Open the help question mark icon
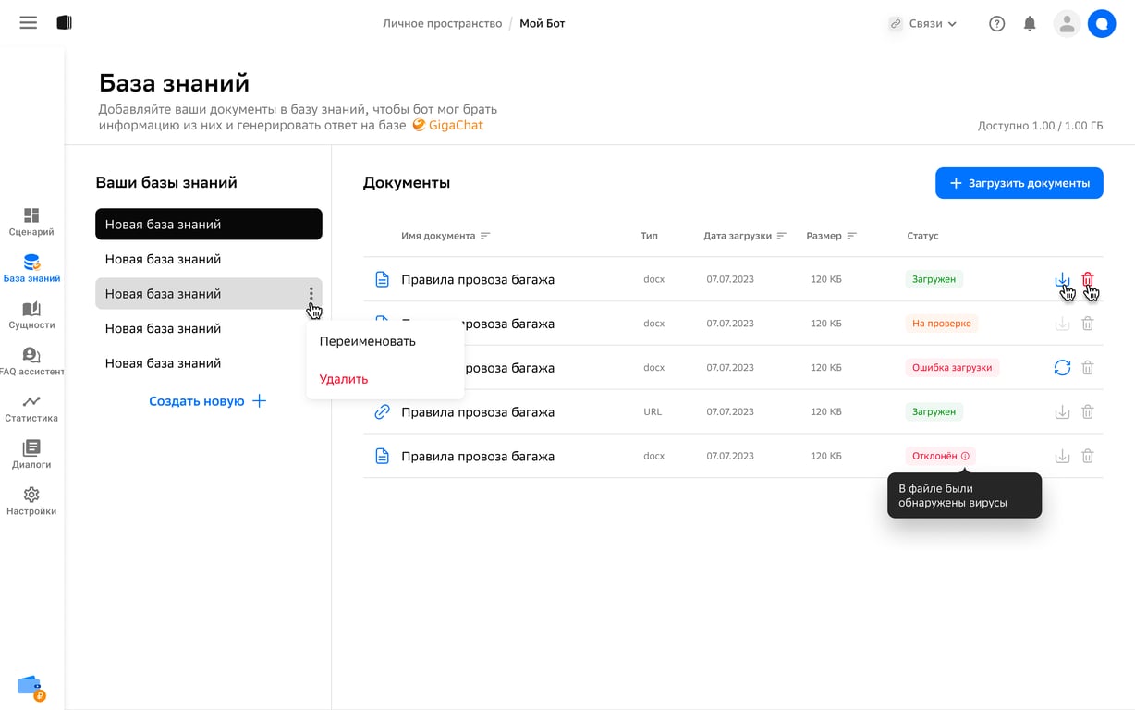 (x=996, y=24)
